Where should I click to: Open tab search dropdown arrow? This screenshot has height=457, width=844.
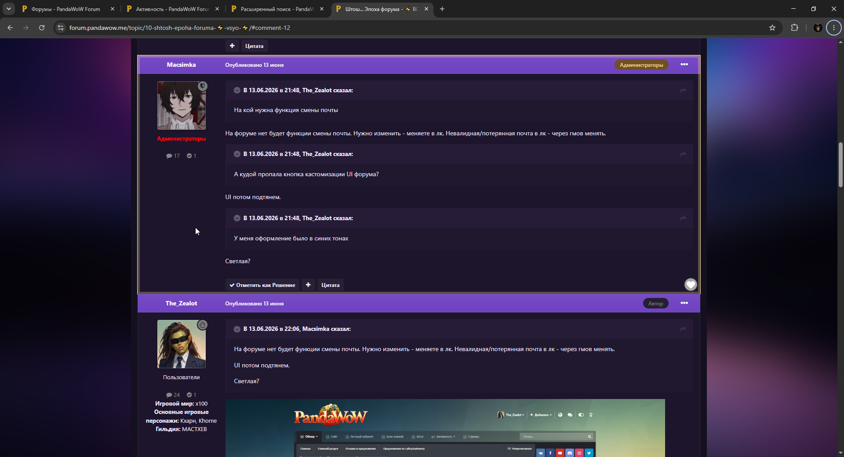(9, 9)
